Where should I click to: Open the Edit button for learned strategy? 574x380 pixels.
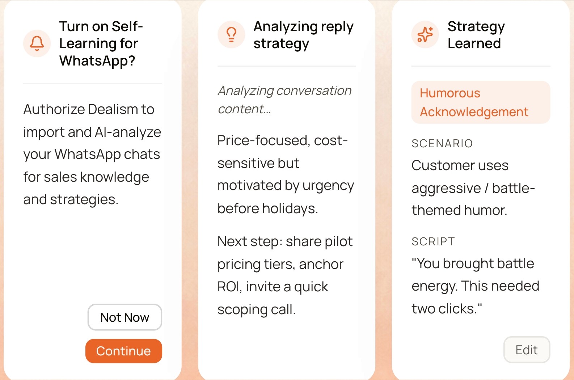tap(527, 350)
